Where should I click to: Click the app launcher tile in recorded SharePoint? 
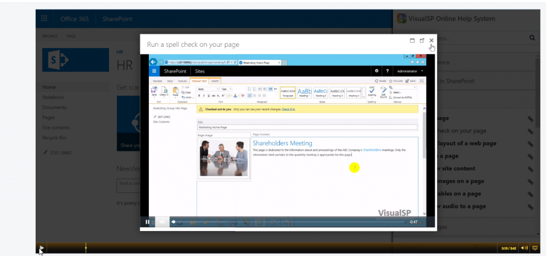[x=154, y=71]
